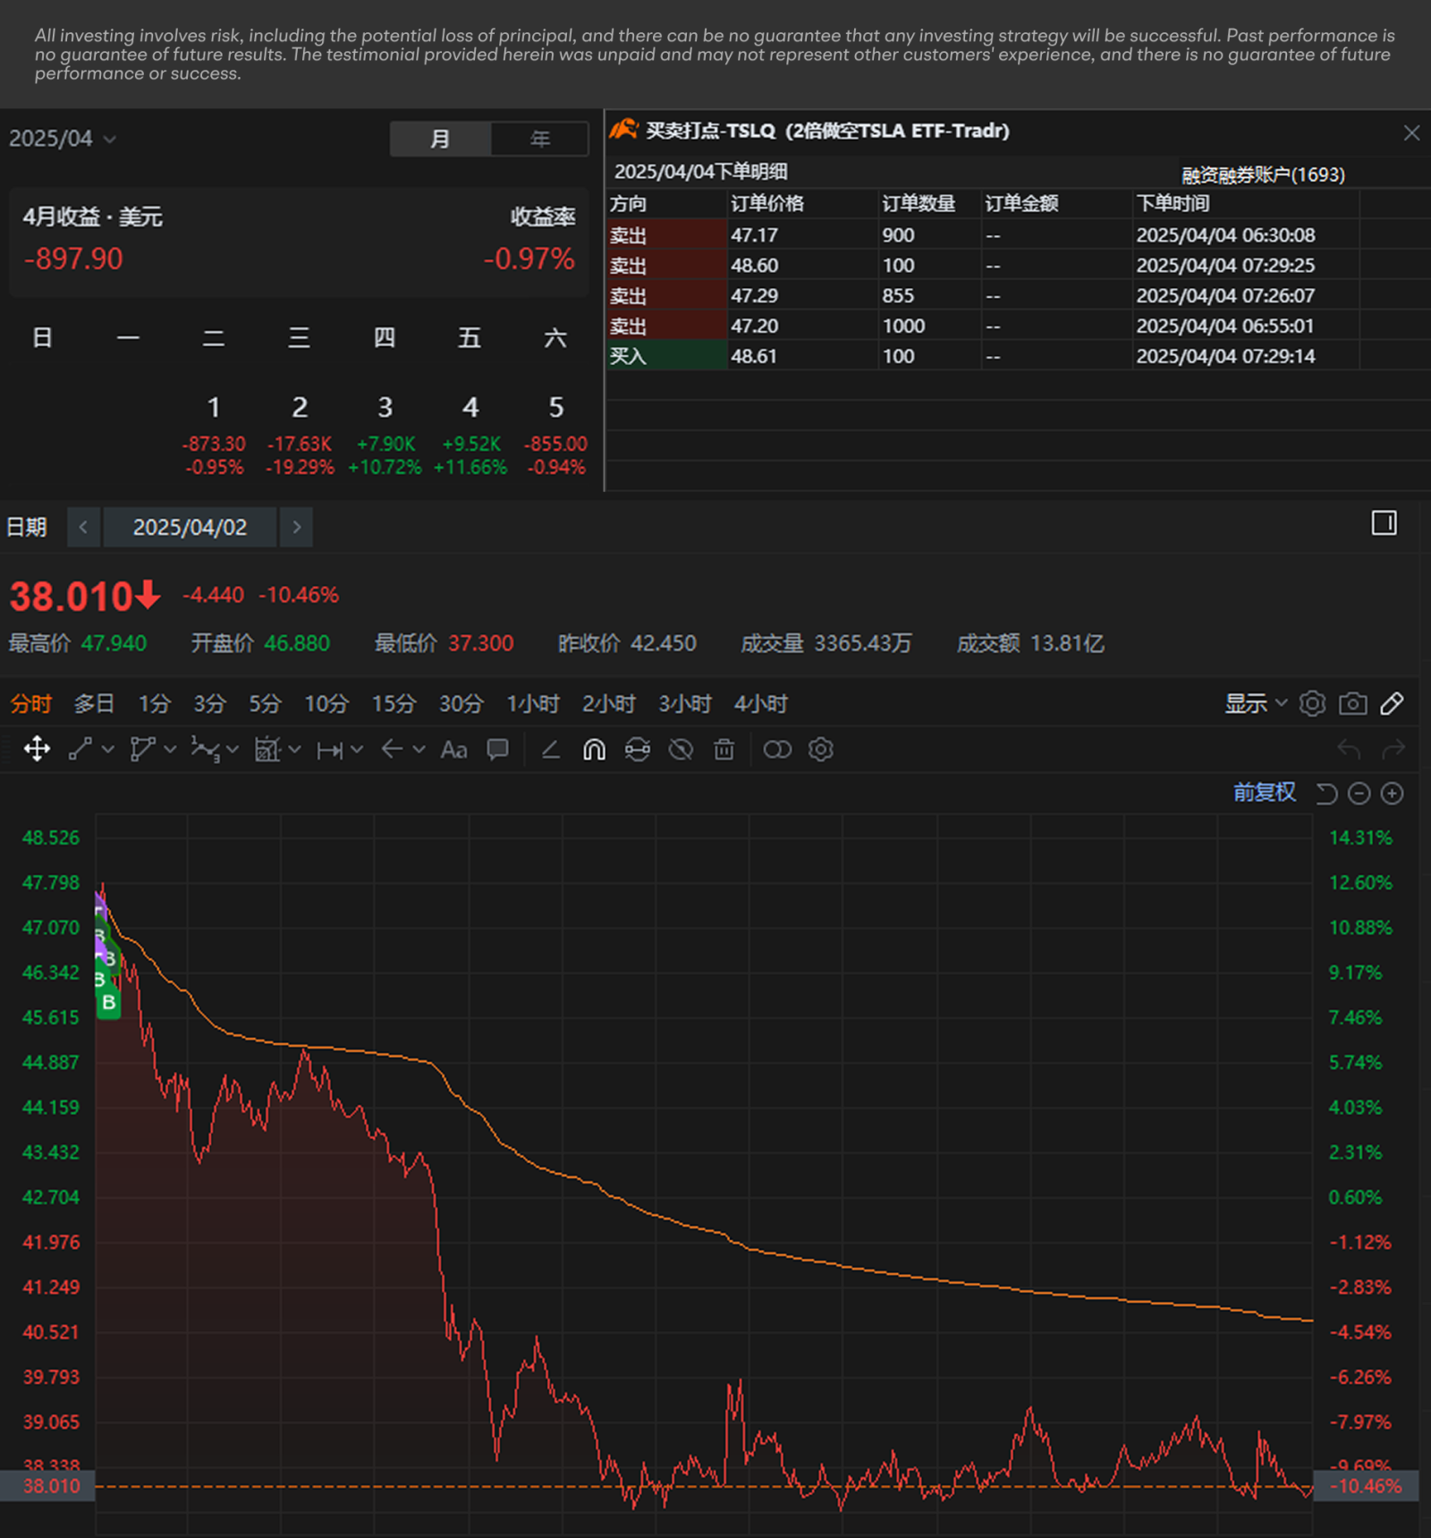1431x1538 pixels.
Task: Select the wave pattern drawing tool
Action: [205, 749]
